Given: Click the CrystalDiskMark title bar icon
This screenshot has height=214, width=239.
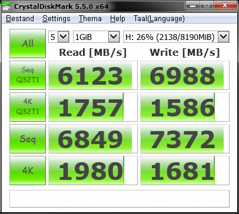Looking at the screenshot, I should tap(6, 6).
